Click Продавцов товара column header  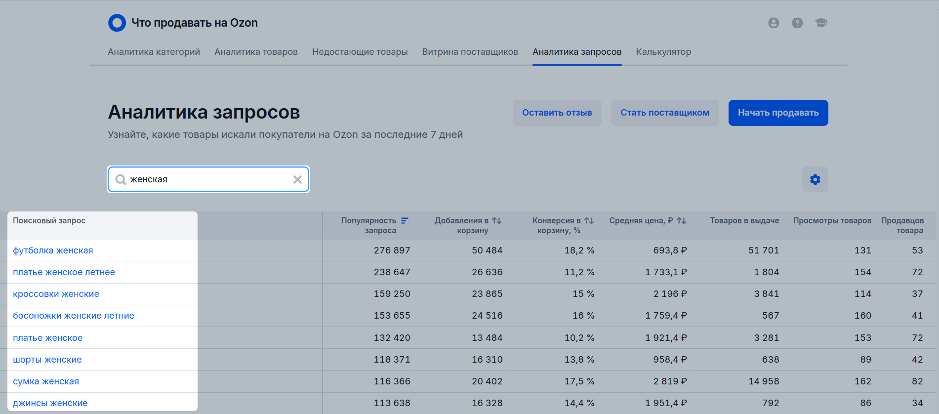(902, 225)
